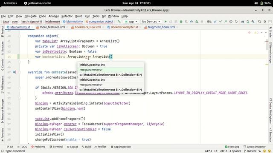Click the system volume icon

point(256,3)
